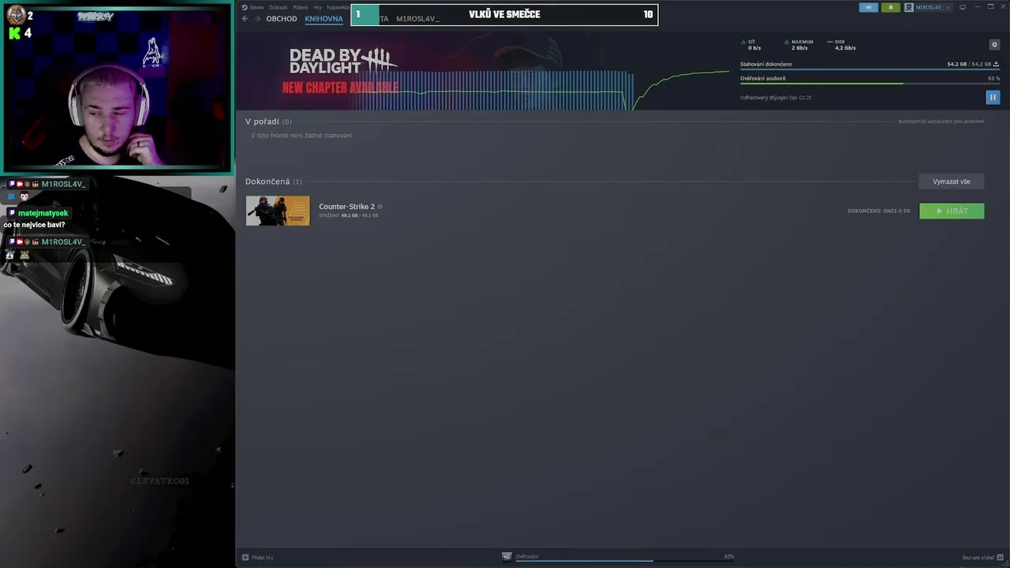This screenshot has height=568, width=1010.
Task: Navigate back with the left arrow
Action: [245, 19]
